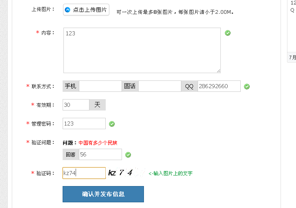Image resolution: width=296 pixels, height=208 pixels.
Task: Click the 回答 answer field containing 56
Action: pos(100,154)
